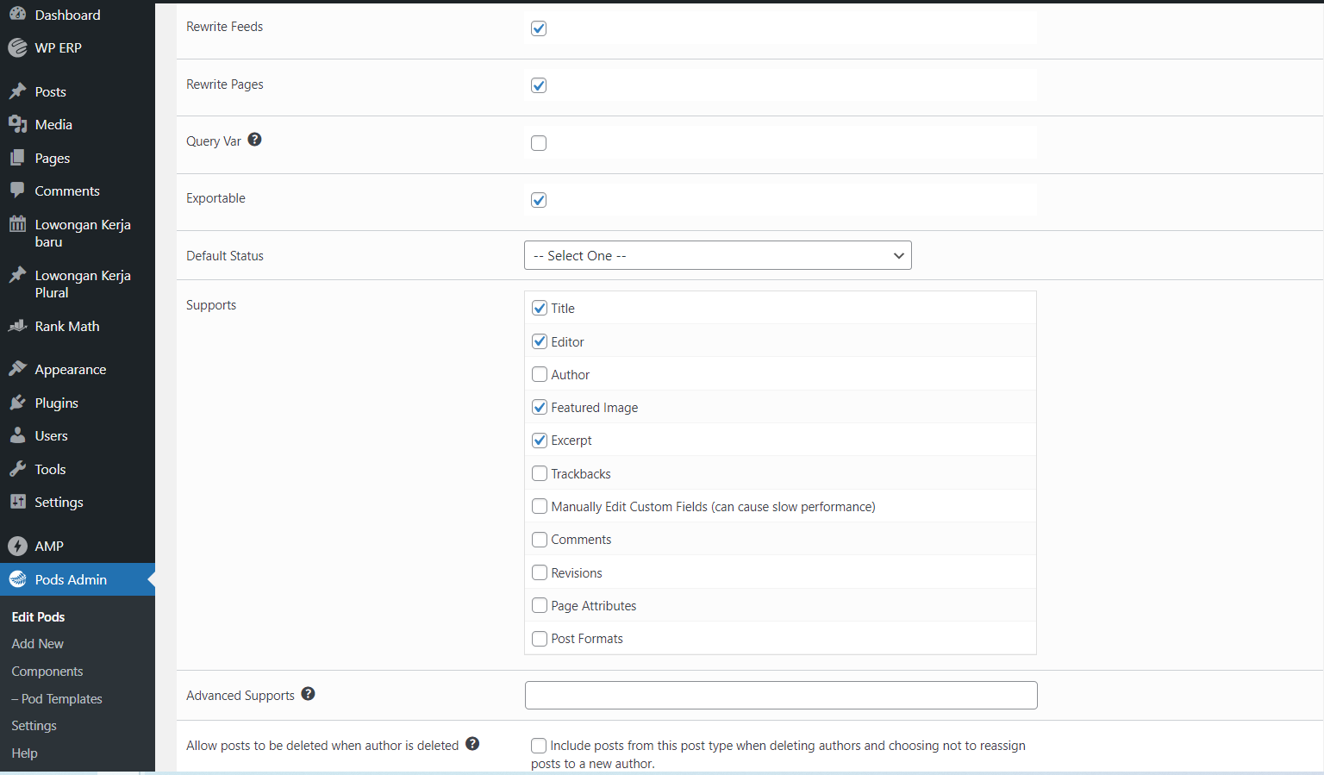
Task: Click the Supports field label
Action: pos(211,305)
